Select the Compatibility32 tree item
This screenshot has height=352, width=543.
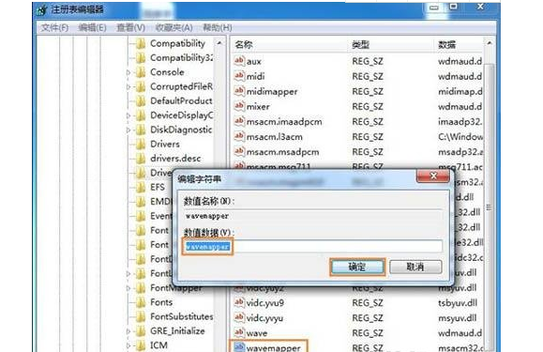(x=182, y=58)
